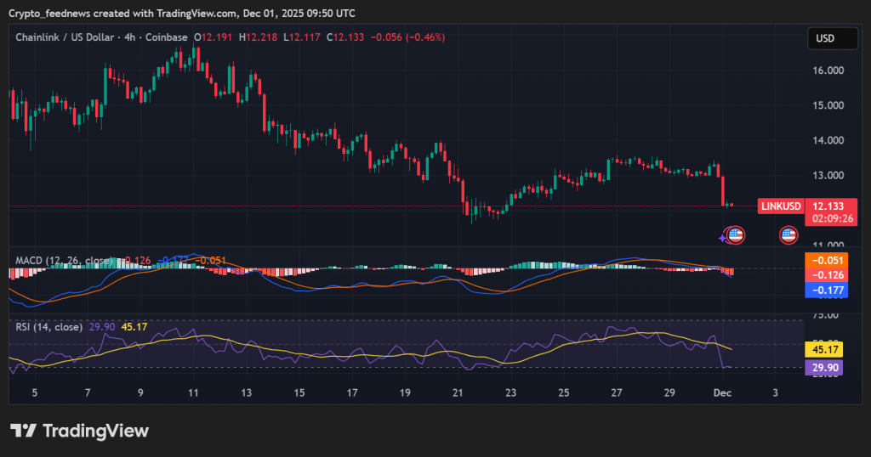Image resolution: width=871 pixels, height=457 pixels.
Task: Click the high value H12.218
Action: (x=258, y=37)
